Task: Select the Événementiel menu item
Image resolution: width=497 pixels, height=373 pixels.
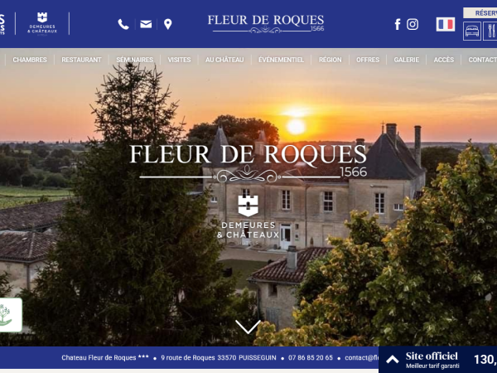Action: (x=281, y=60)
